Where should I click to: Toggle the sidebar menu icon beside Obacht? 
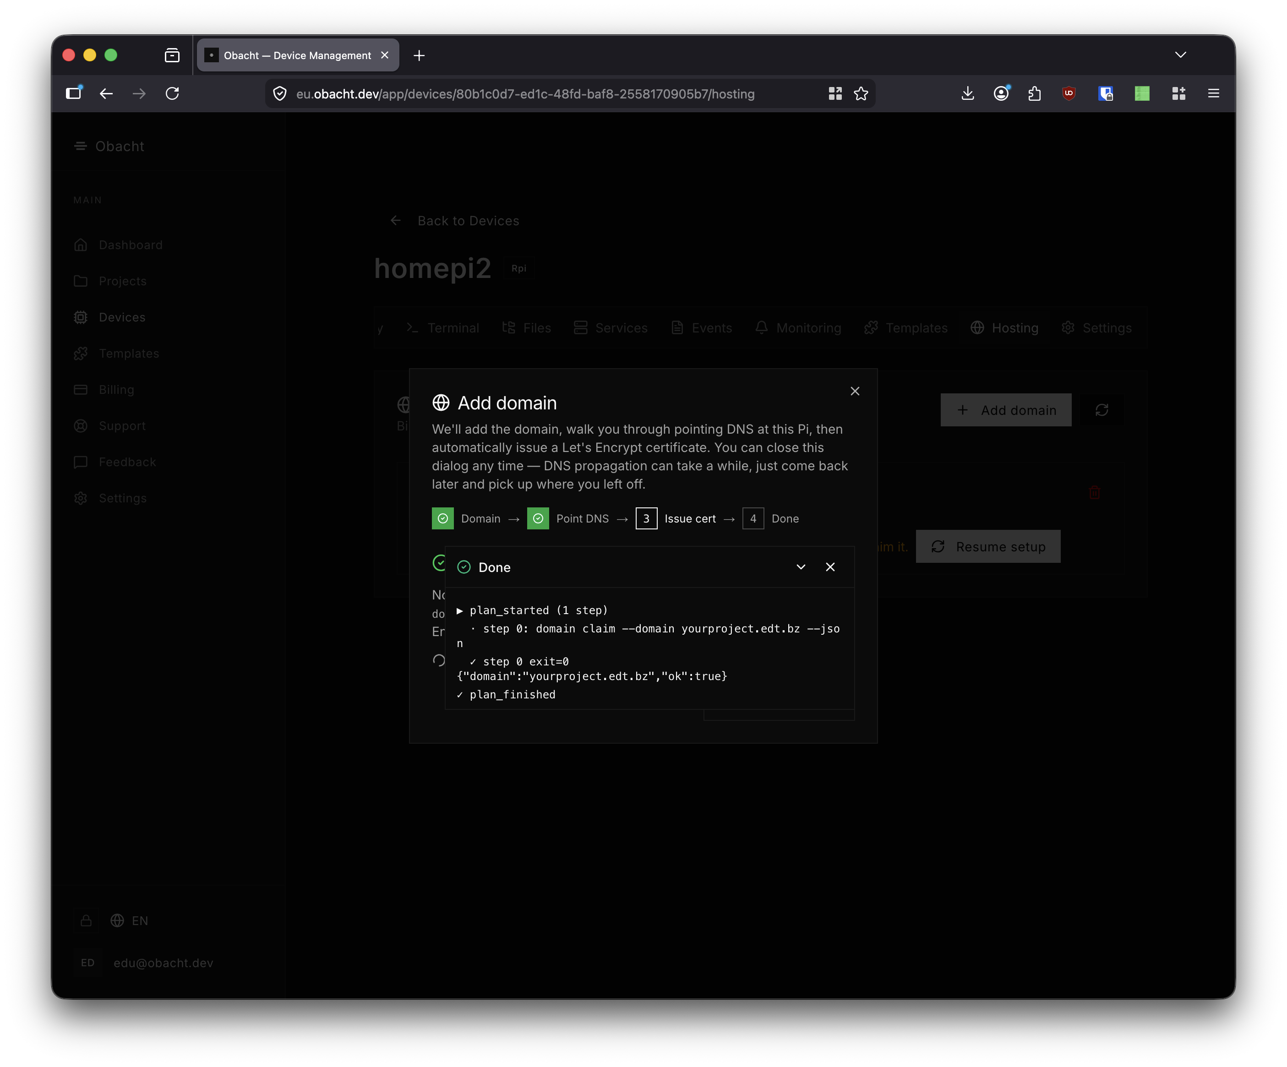point(80,146)
